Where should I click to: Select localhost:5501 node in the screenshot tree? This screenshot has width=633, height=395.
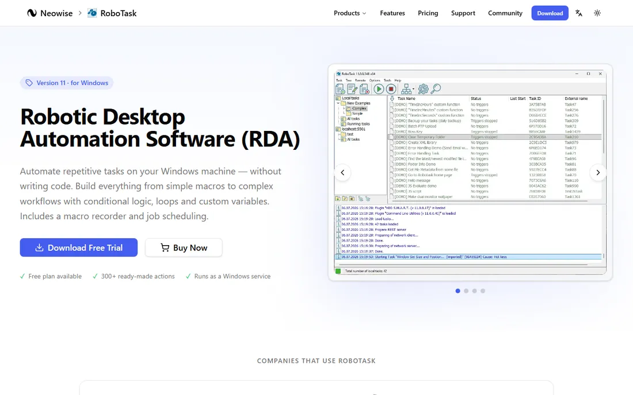(351, 129)
